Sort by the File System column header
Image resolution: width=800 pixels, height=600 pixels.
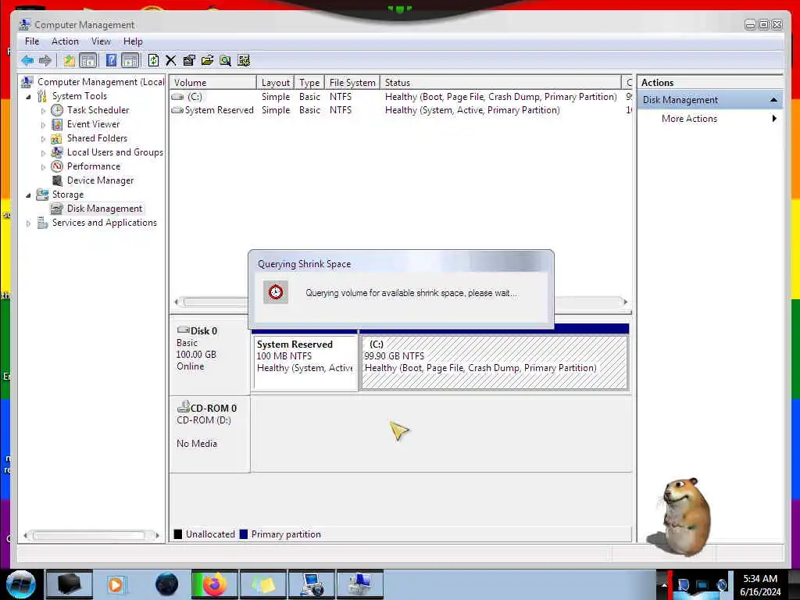point(352,82)
